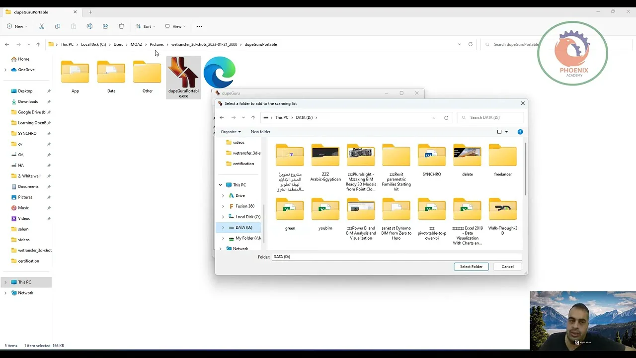This screenshot has height=358, width=636.
Task: Expand Local Disk (C:) in dialog tree
Action: pos(223,217)
